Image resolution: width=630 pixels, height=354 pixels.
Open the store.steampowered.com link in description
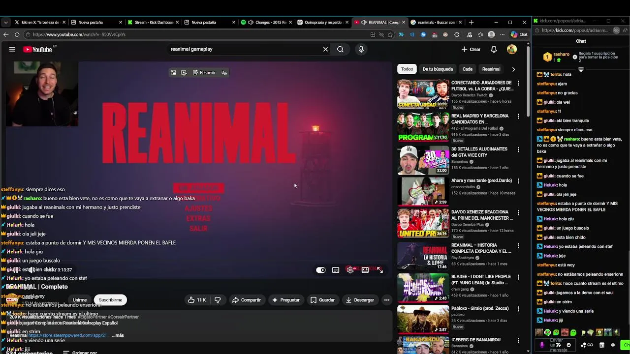point(67,335)
